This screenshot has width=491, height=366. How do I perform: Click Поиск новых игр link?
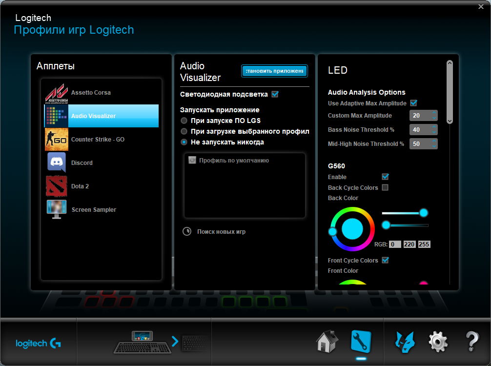(x=222, y=232)
